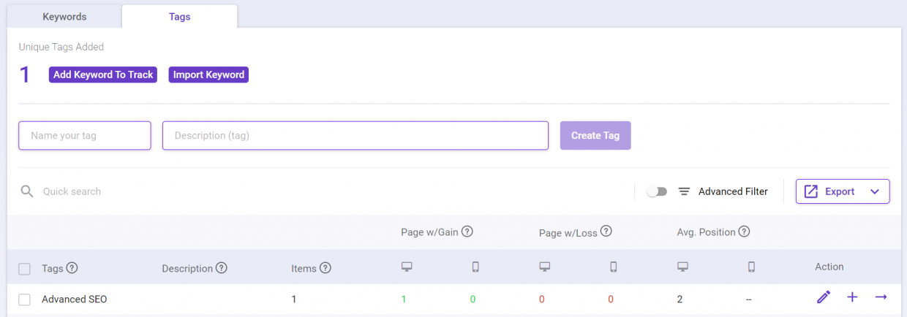Open help icon beside Description header
The width and height of the screenshot is (907, 317).
(x=222, y=268)
